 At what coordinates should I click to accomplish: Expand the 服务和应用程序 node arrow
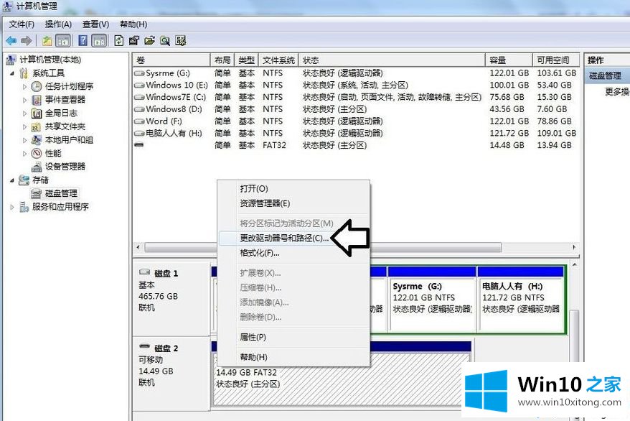12,207
